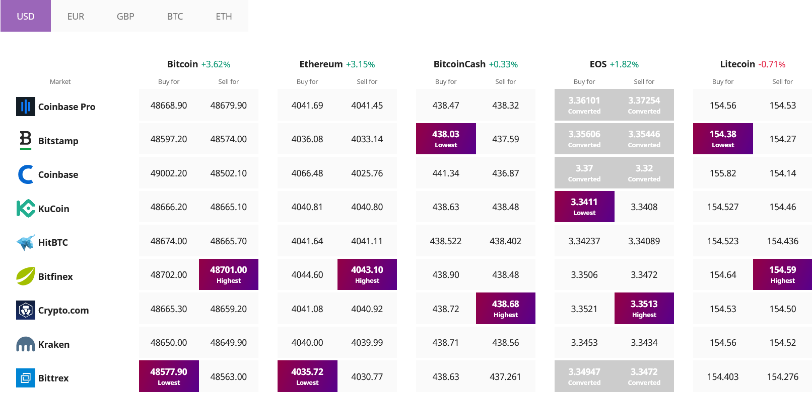This screenshot has width=812, height=394.
Task: Select KuCoin lowest EOS buy price 3.3411
Action: tap(584, 207)
